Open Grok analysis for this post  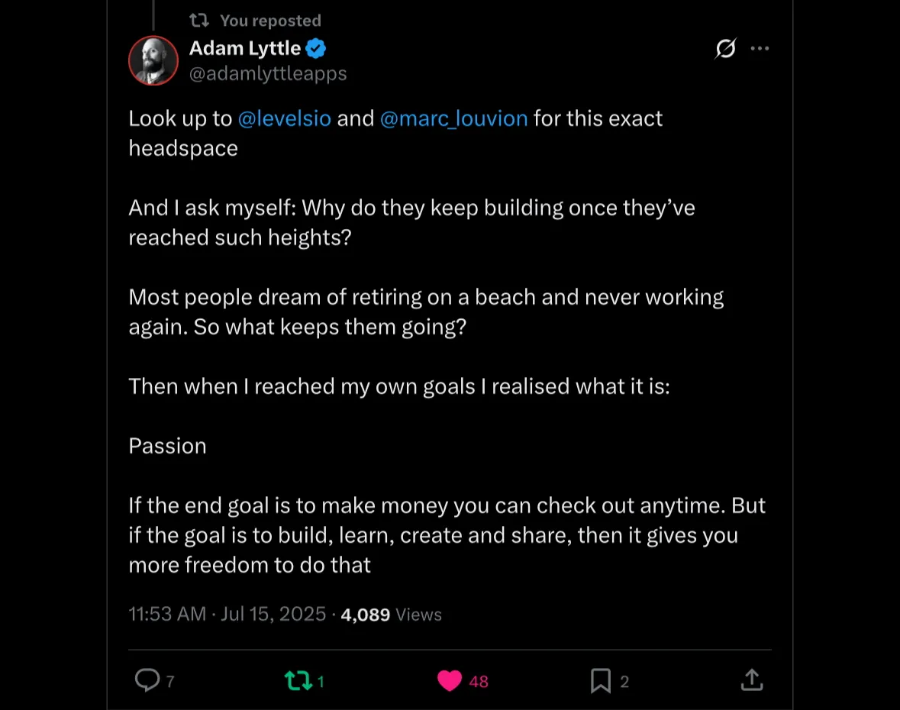pos(724,49)
